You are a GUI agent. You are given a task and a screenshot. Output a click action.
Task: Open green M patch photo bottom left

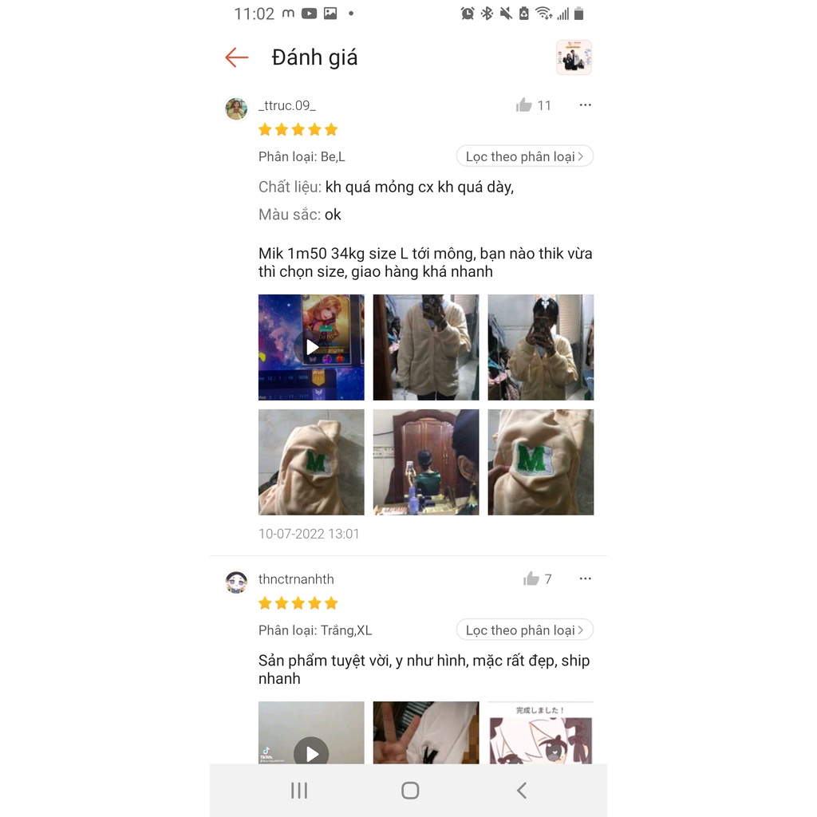click(x=312, y=462)
